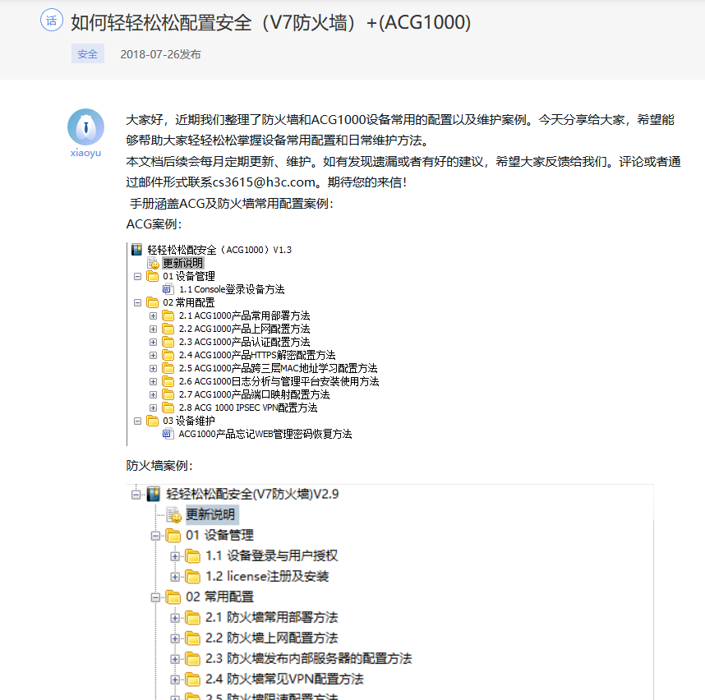Click the Word icon for 1.1 Console登录设备方法

168,289
